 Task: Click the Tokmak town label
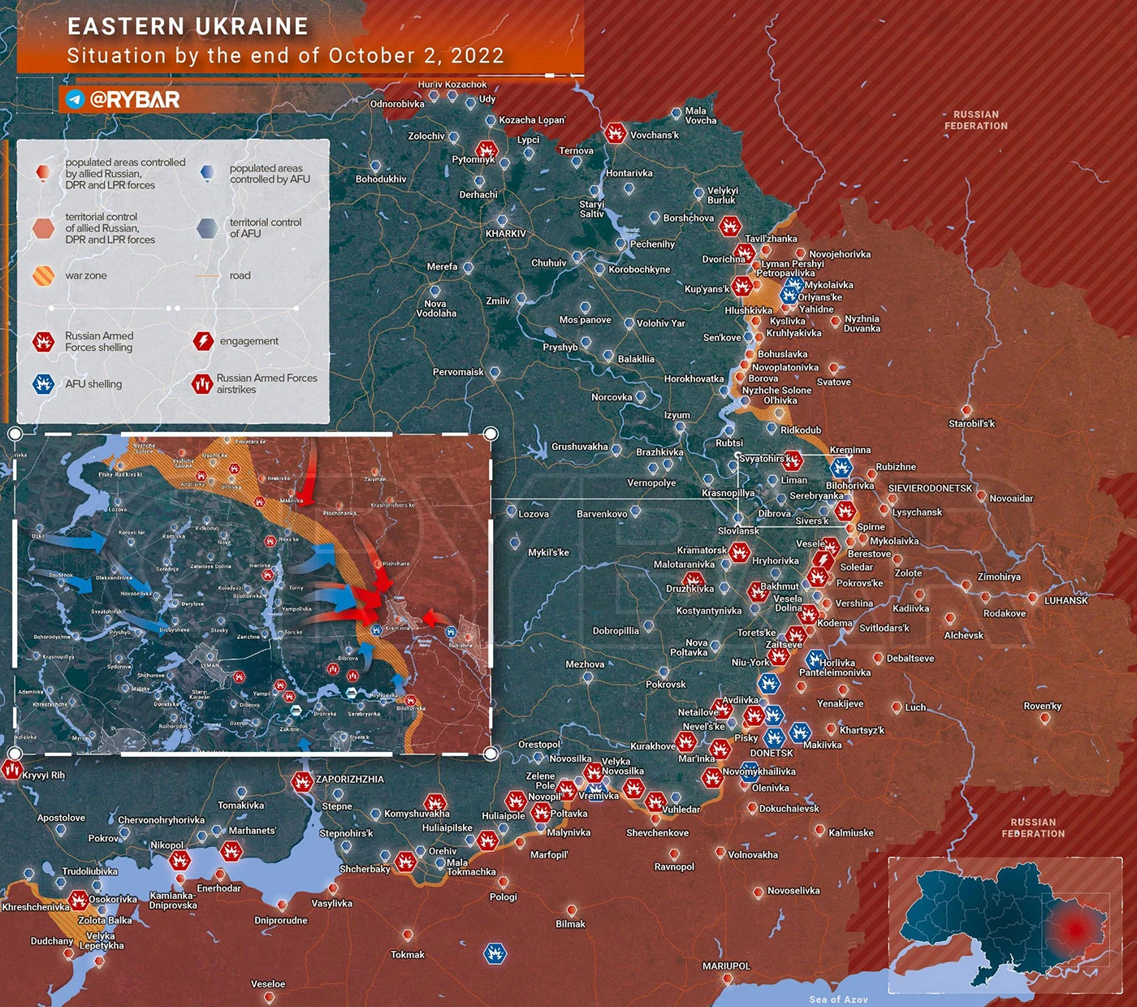pyautogui.click(x=408, y=955)
